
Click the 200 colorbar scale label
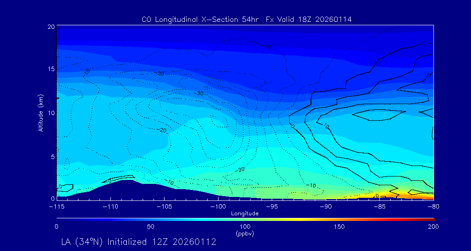tap(433, 227)
